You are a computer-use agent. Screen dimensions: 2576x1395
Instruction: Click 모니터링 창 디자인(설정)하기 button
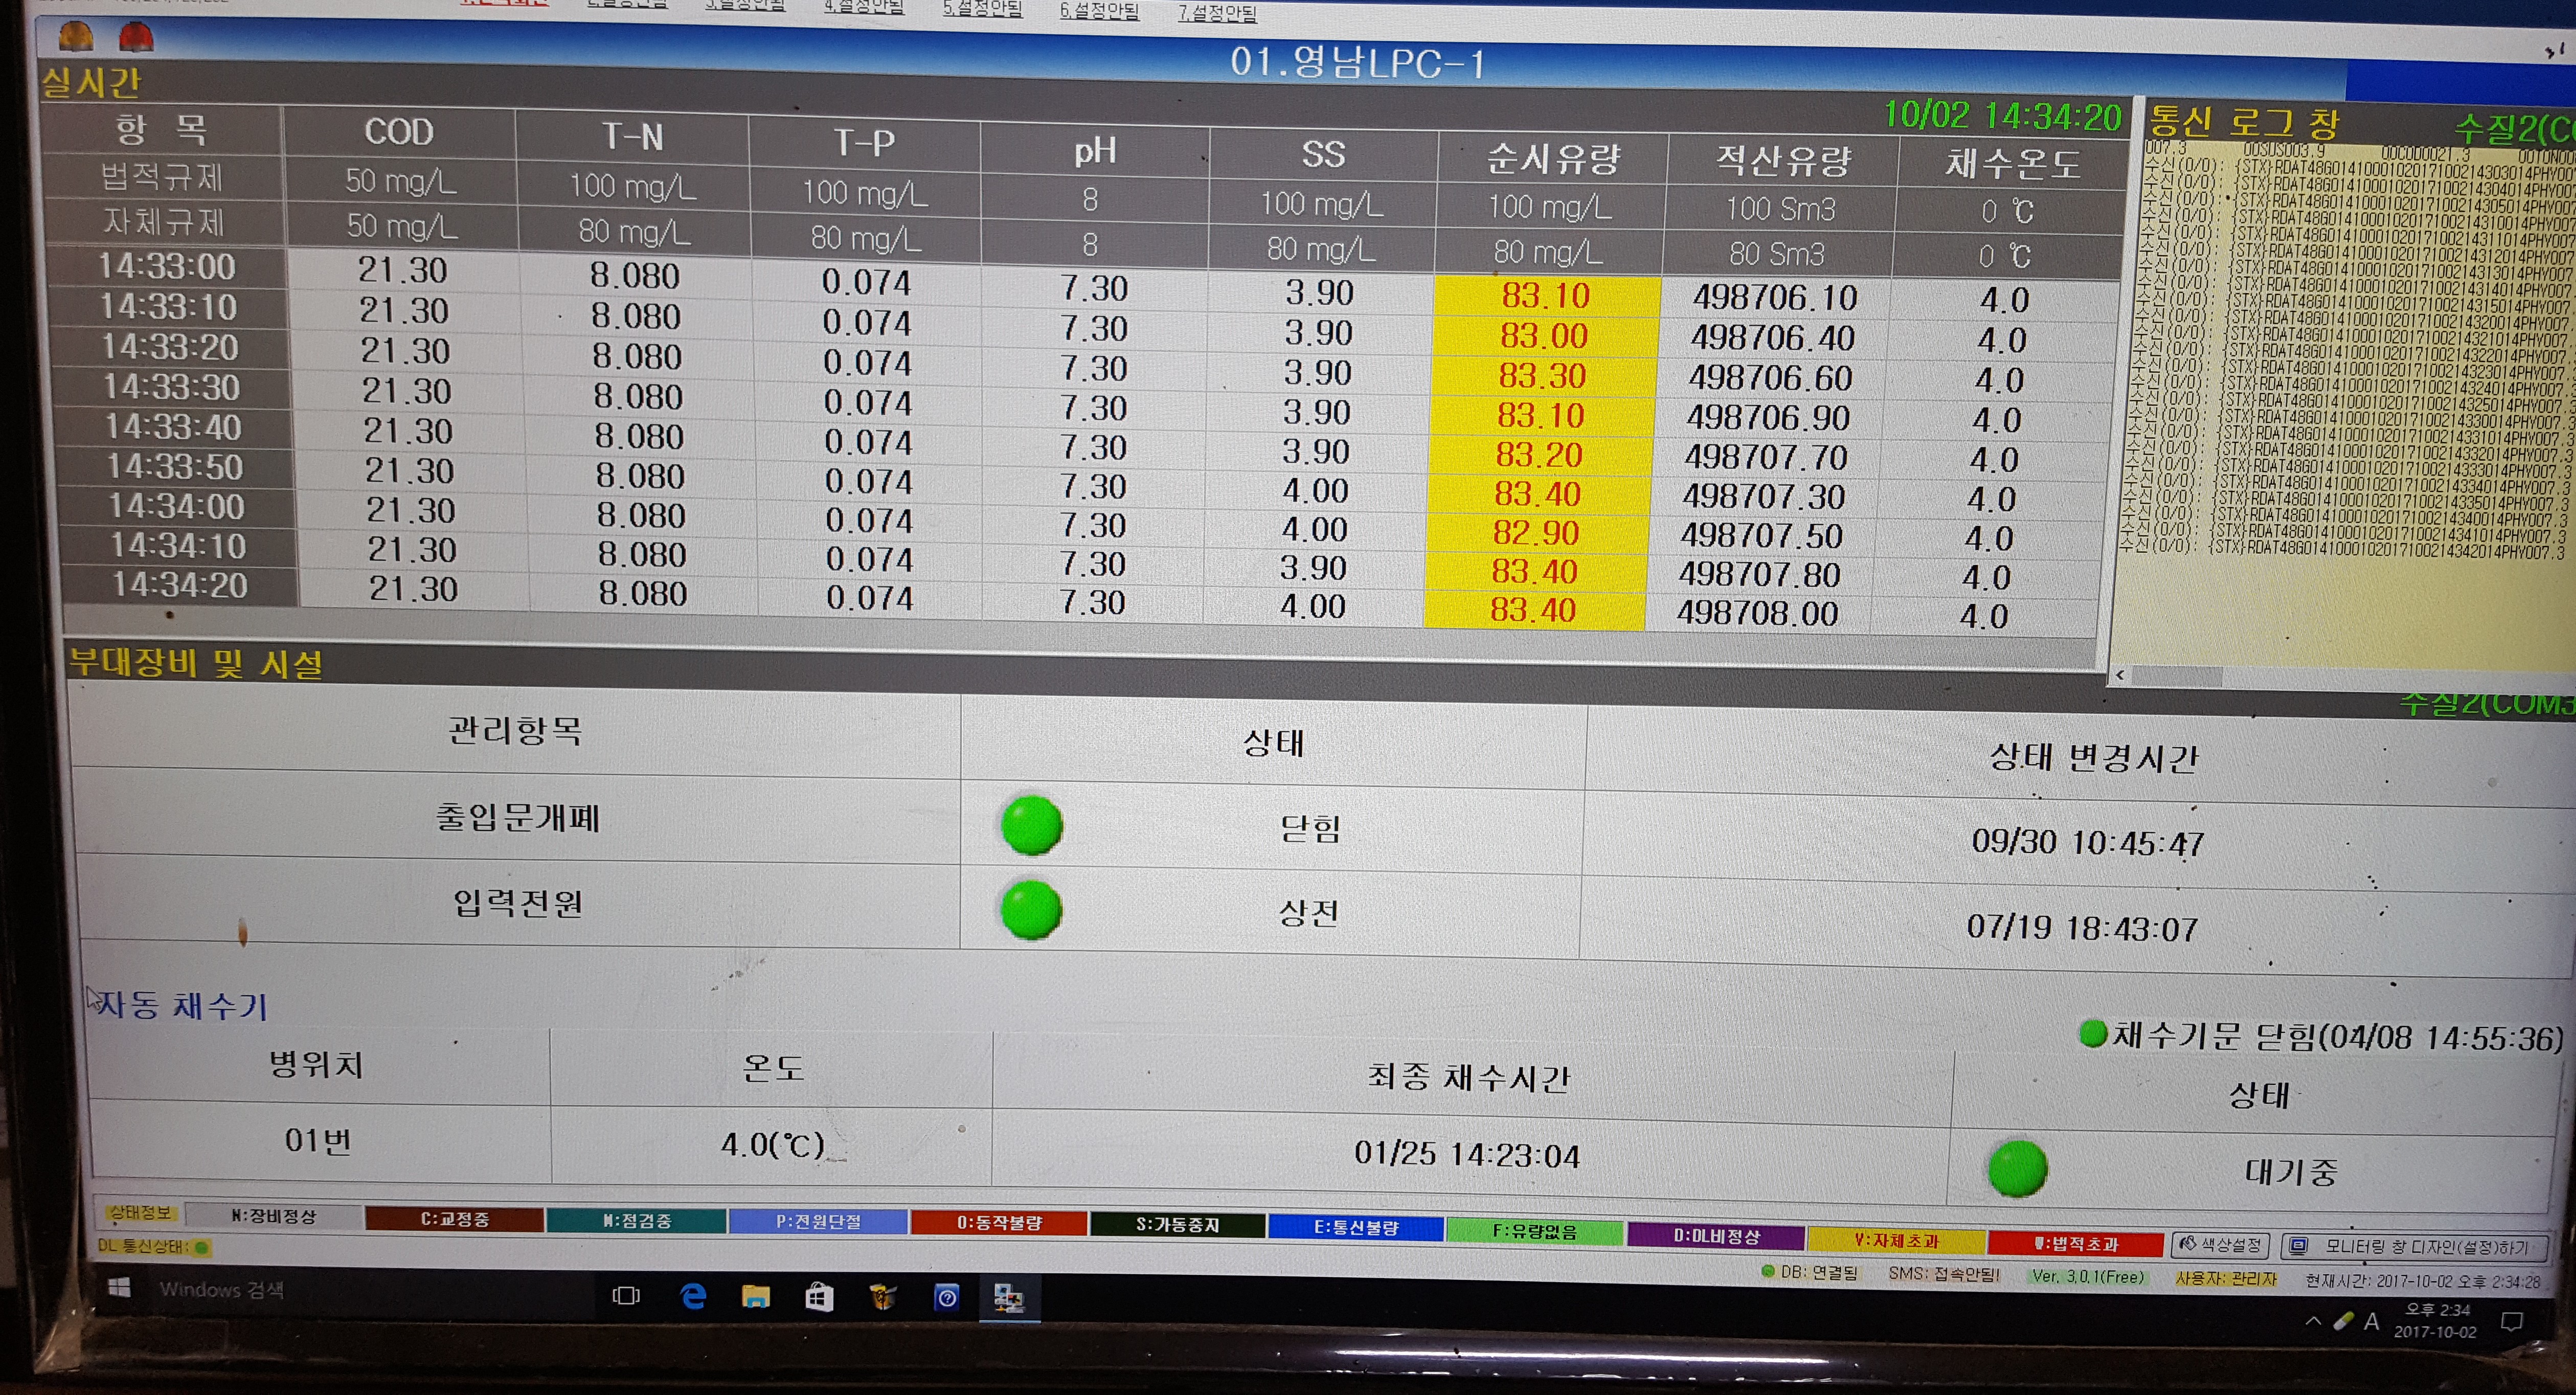click(2414, 1247)
